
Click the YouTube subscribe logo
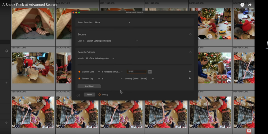pos(249,131)
